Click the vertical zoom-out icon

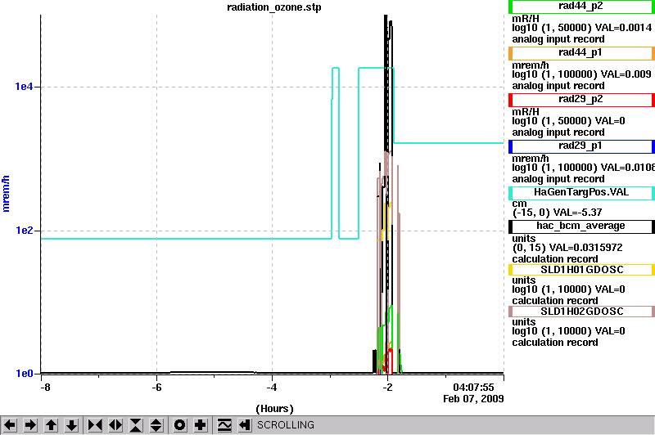coord(156,425)
